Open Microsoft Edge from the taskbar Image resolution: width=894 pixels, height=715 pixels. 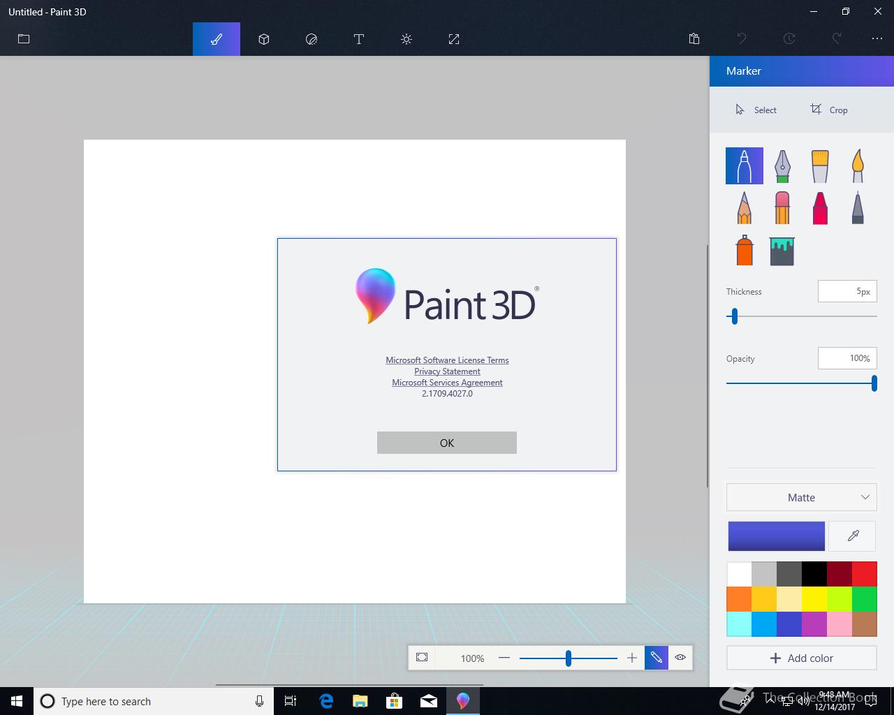coord(326,701)
